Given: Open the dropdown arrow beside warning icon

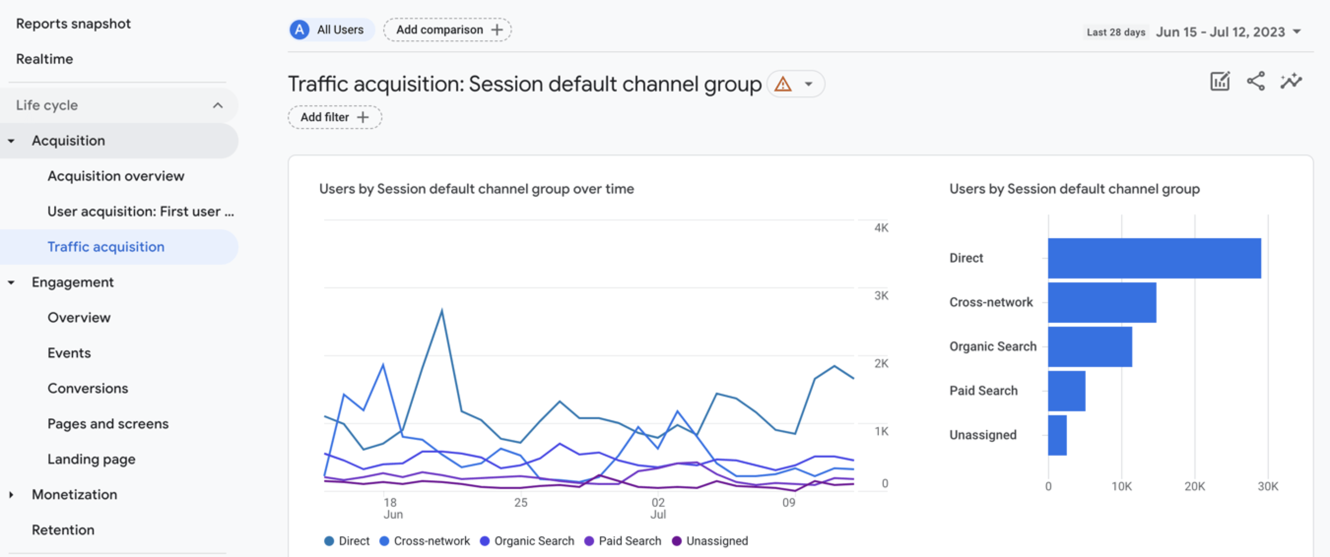Looking at the screenshot, I should pyautogui.click(x=808, y=84).
